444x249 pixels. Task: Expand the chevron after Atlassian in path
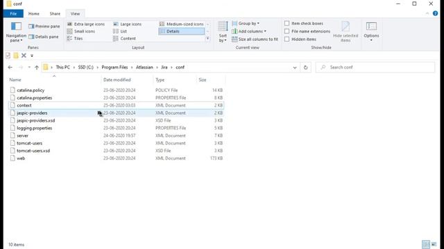click(x=157, y=68)
